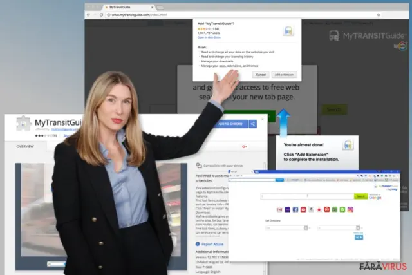Expand the To directions dropdown
The image size is (412, 275).
coord(358,228)
